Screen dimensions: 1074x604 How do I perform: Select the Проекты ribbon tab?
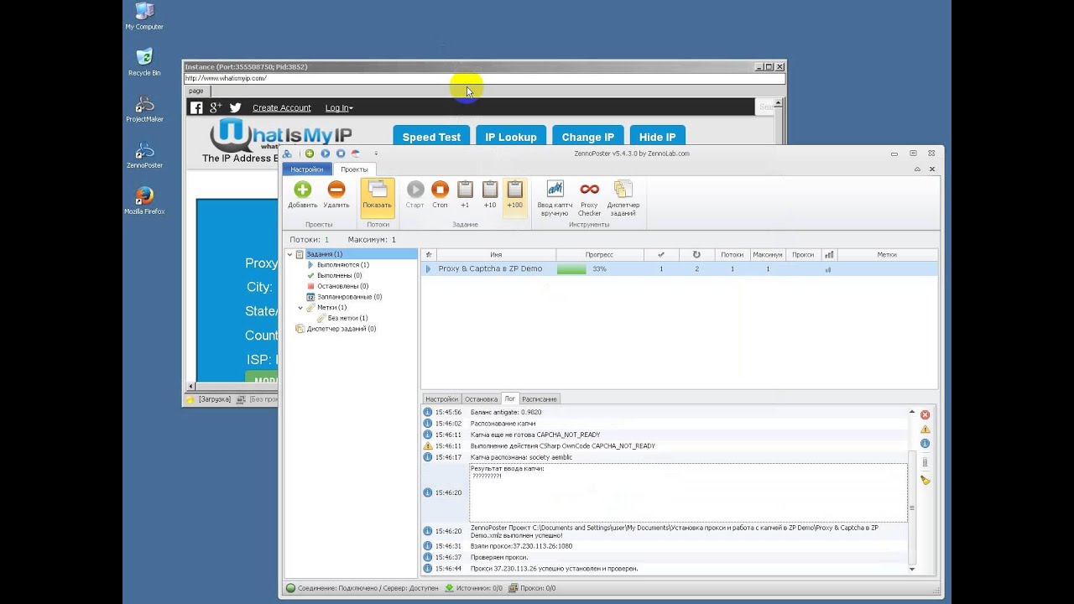pyautogui.click(x=354, y=169)
